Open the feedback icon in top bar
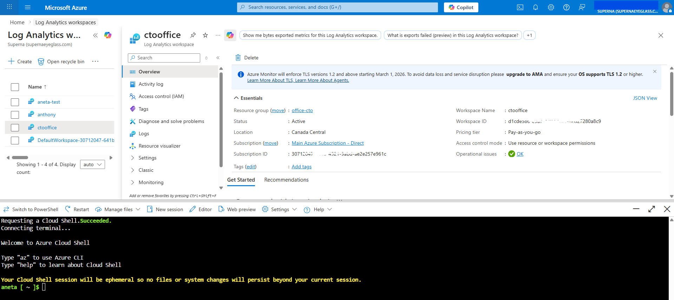 [582, 7]
